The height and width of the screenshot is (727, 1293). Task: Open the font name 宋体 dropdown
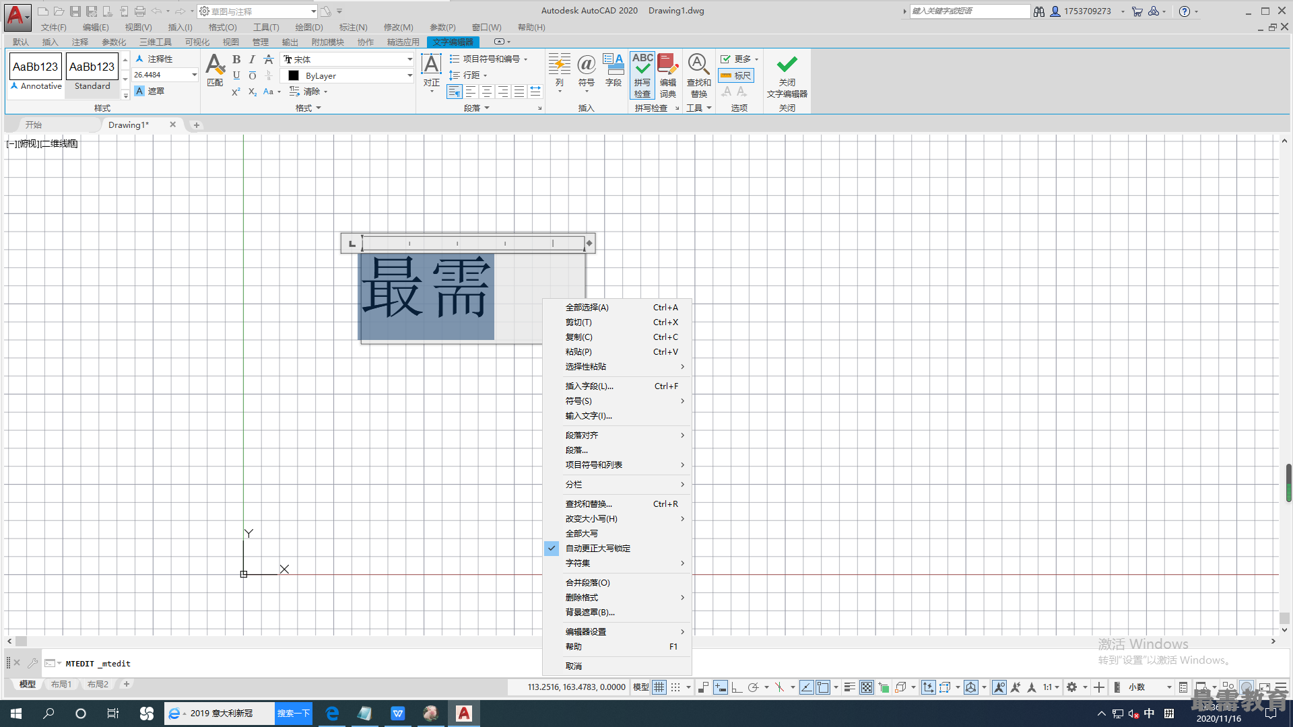pos(409,59)
